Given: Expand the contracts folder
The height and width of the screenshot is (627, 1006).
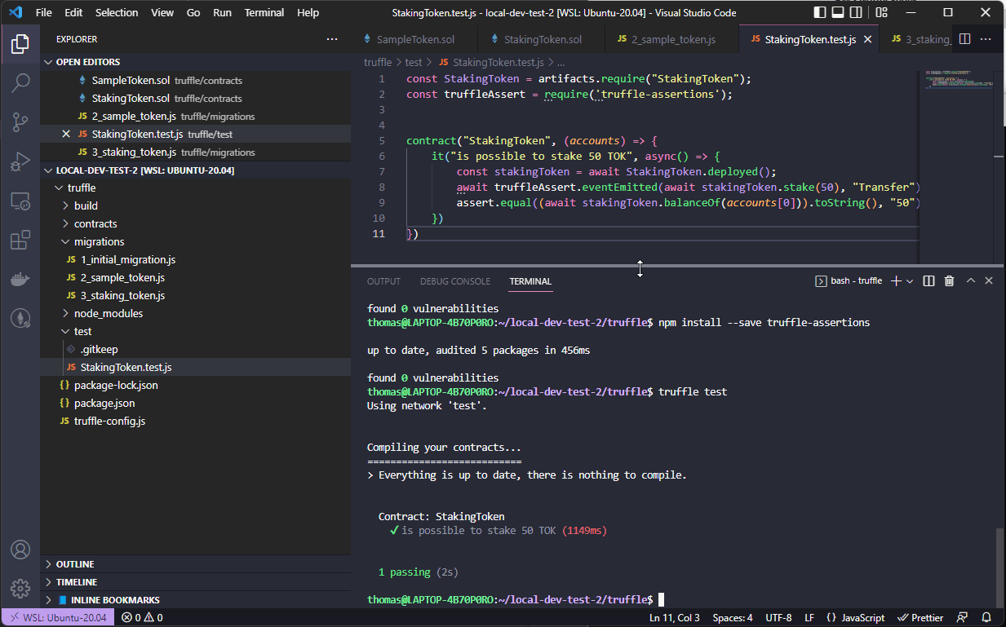Looking at the screenshot, I should (196, 223).
